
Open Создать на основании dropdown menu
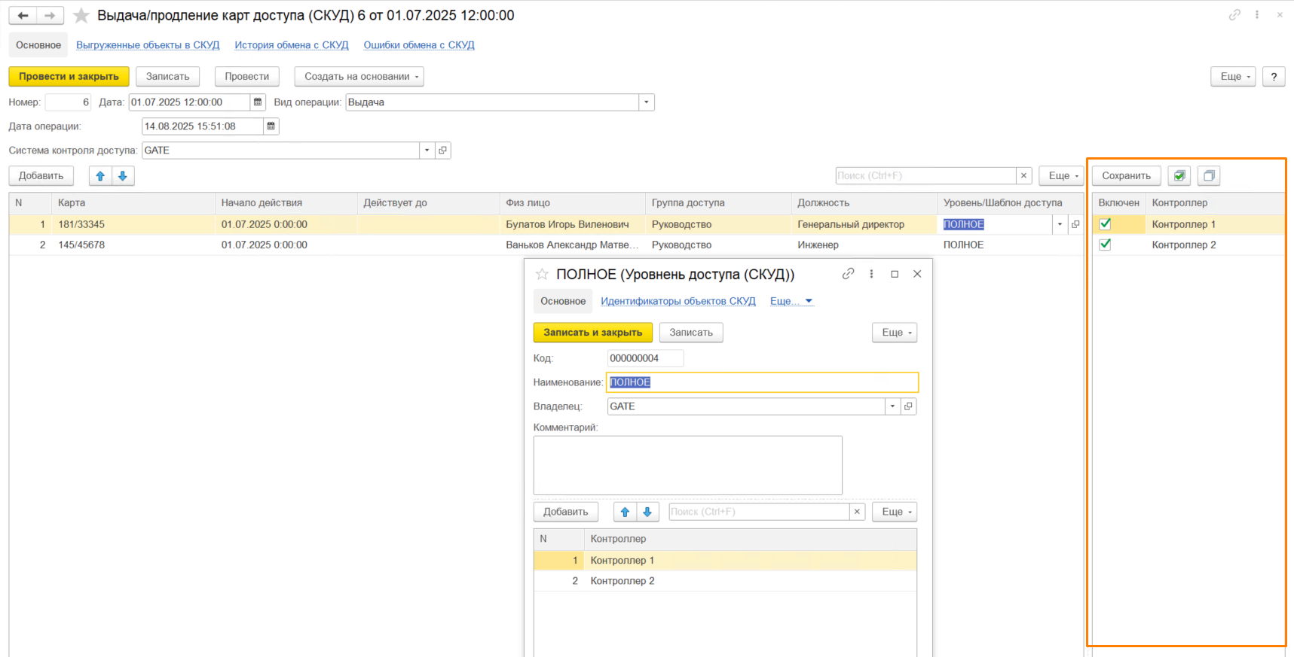pyautogui.click(x=359, y=77)
